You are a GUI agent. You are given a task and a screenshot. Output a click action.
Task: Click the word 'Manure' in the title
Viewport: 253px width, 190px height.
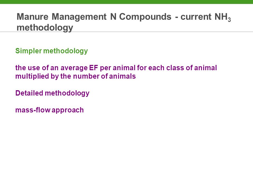pos(32,17)
